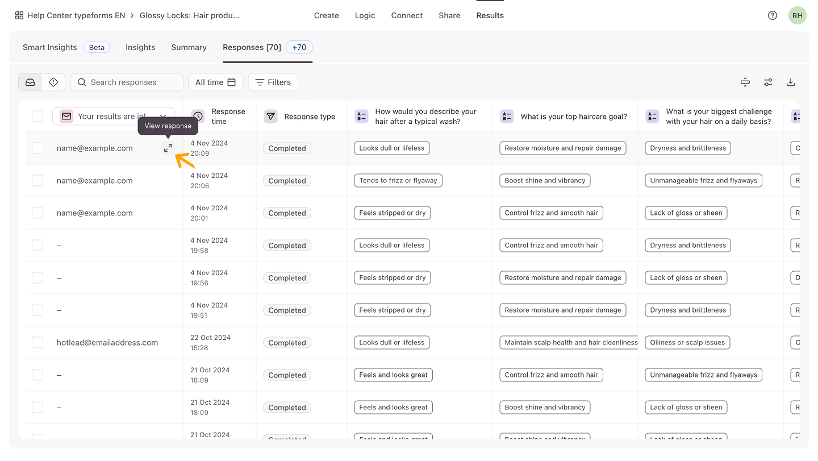This screenshot has width=818, height=461.
Task: Switch to Smart Insights tab
Action: 66,48
